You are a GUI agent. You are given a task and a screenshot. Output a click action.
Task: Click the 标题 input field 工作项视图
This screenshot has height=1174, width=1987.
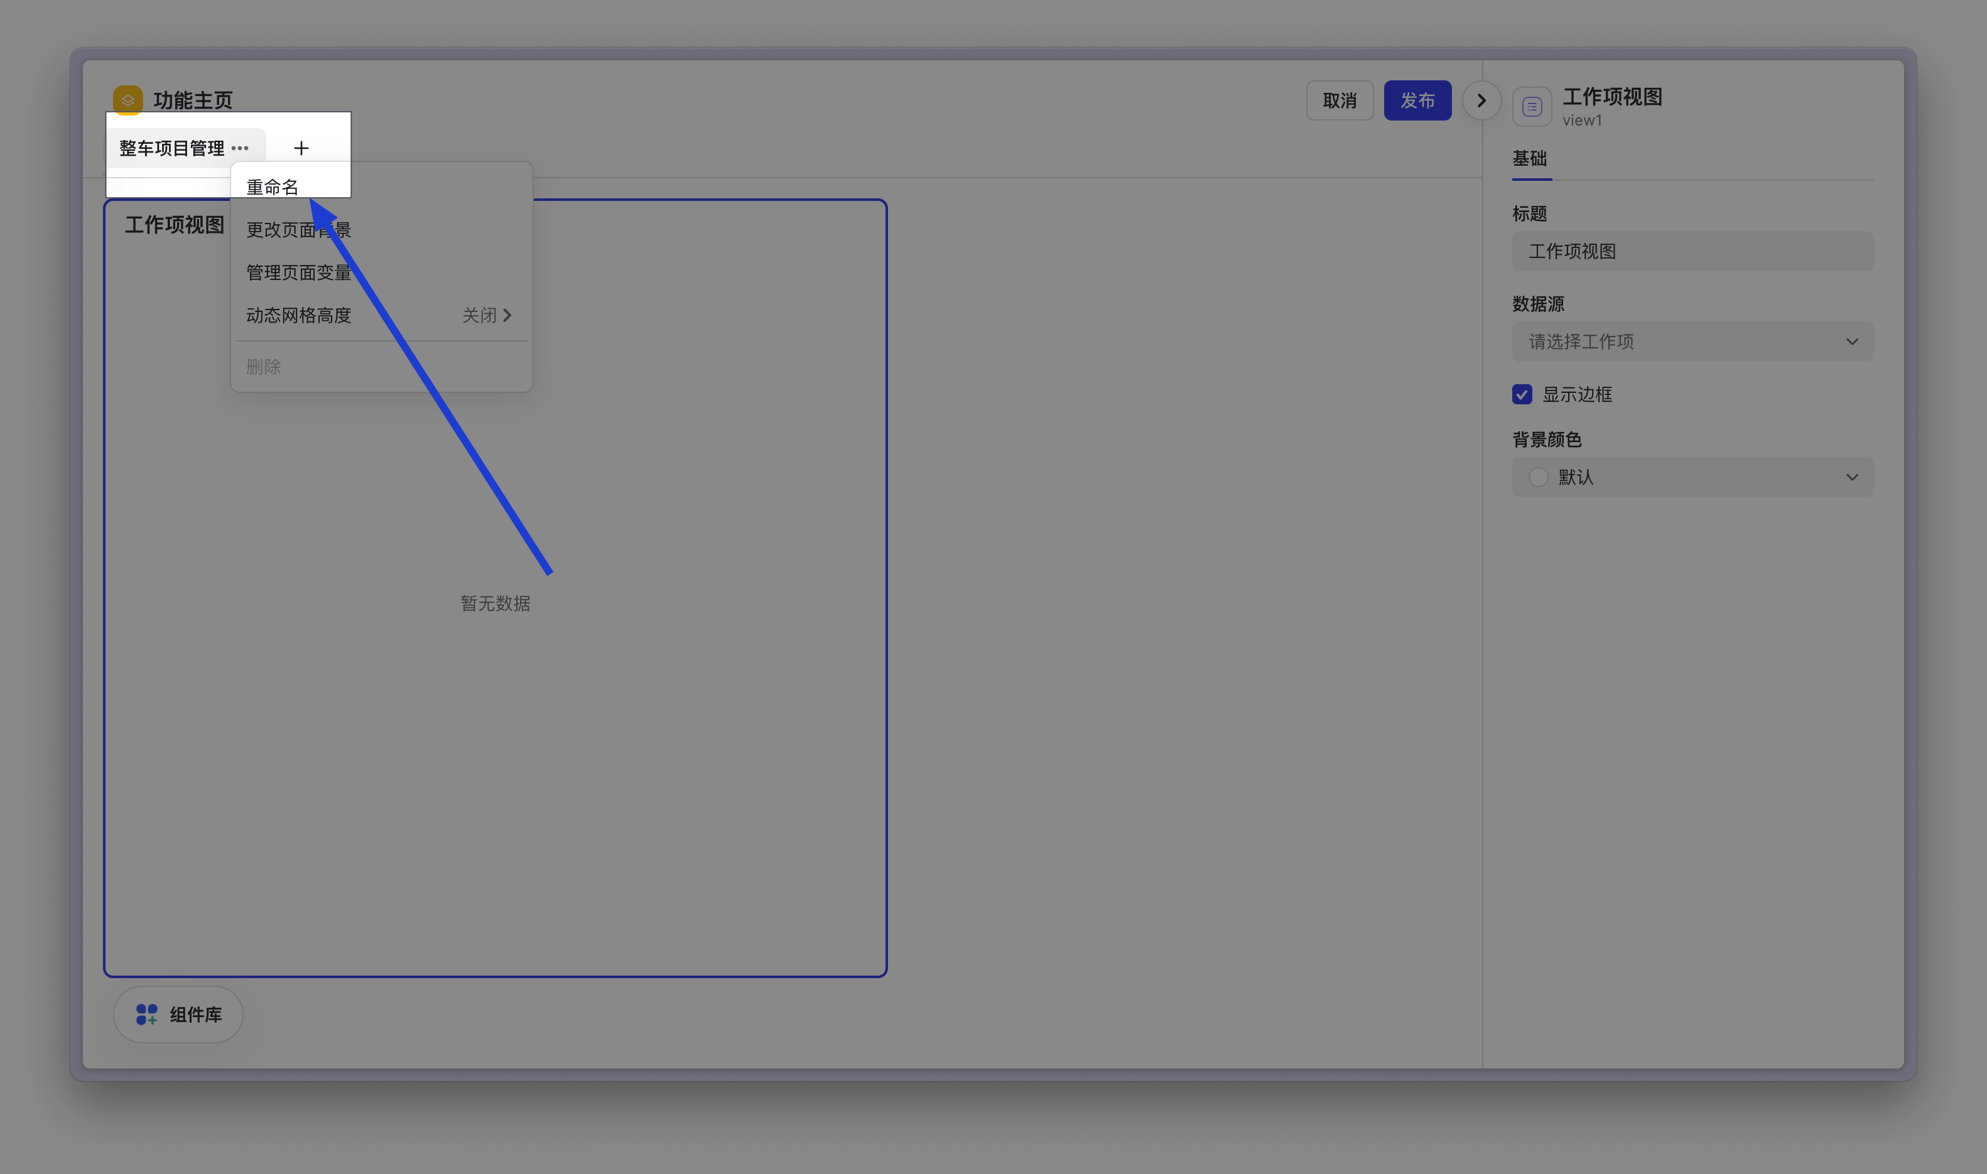point(1692,252)
